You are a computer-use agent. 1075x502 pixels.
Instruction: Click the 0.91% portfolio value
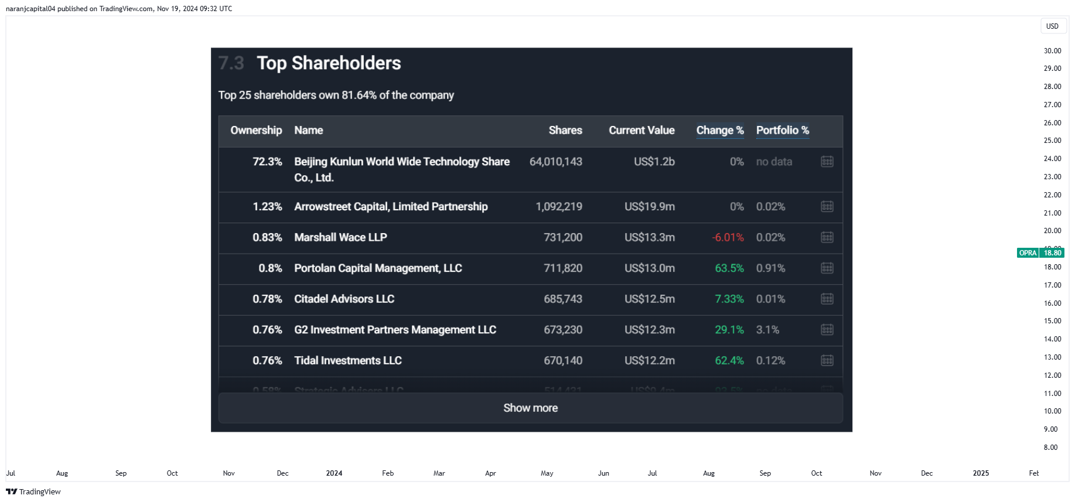[x=770, y=268]
